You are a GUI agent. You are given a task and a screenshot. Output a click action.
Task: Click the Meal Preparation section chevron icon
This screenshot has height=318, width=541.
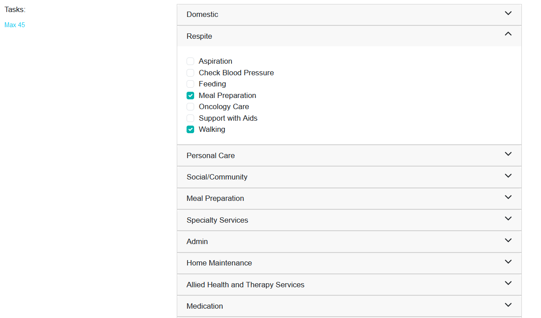click(x=508, y=197)
